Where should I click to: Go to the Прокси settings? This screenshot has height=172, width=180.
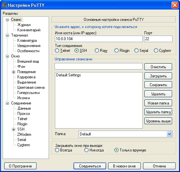[x=24, y=114]
